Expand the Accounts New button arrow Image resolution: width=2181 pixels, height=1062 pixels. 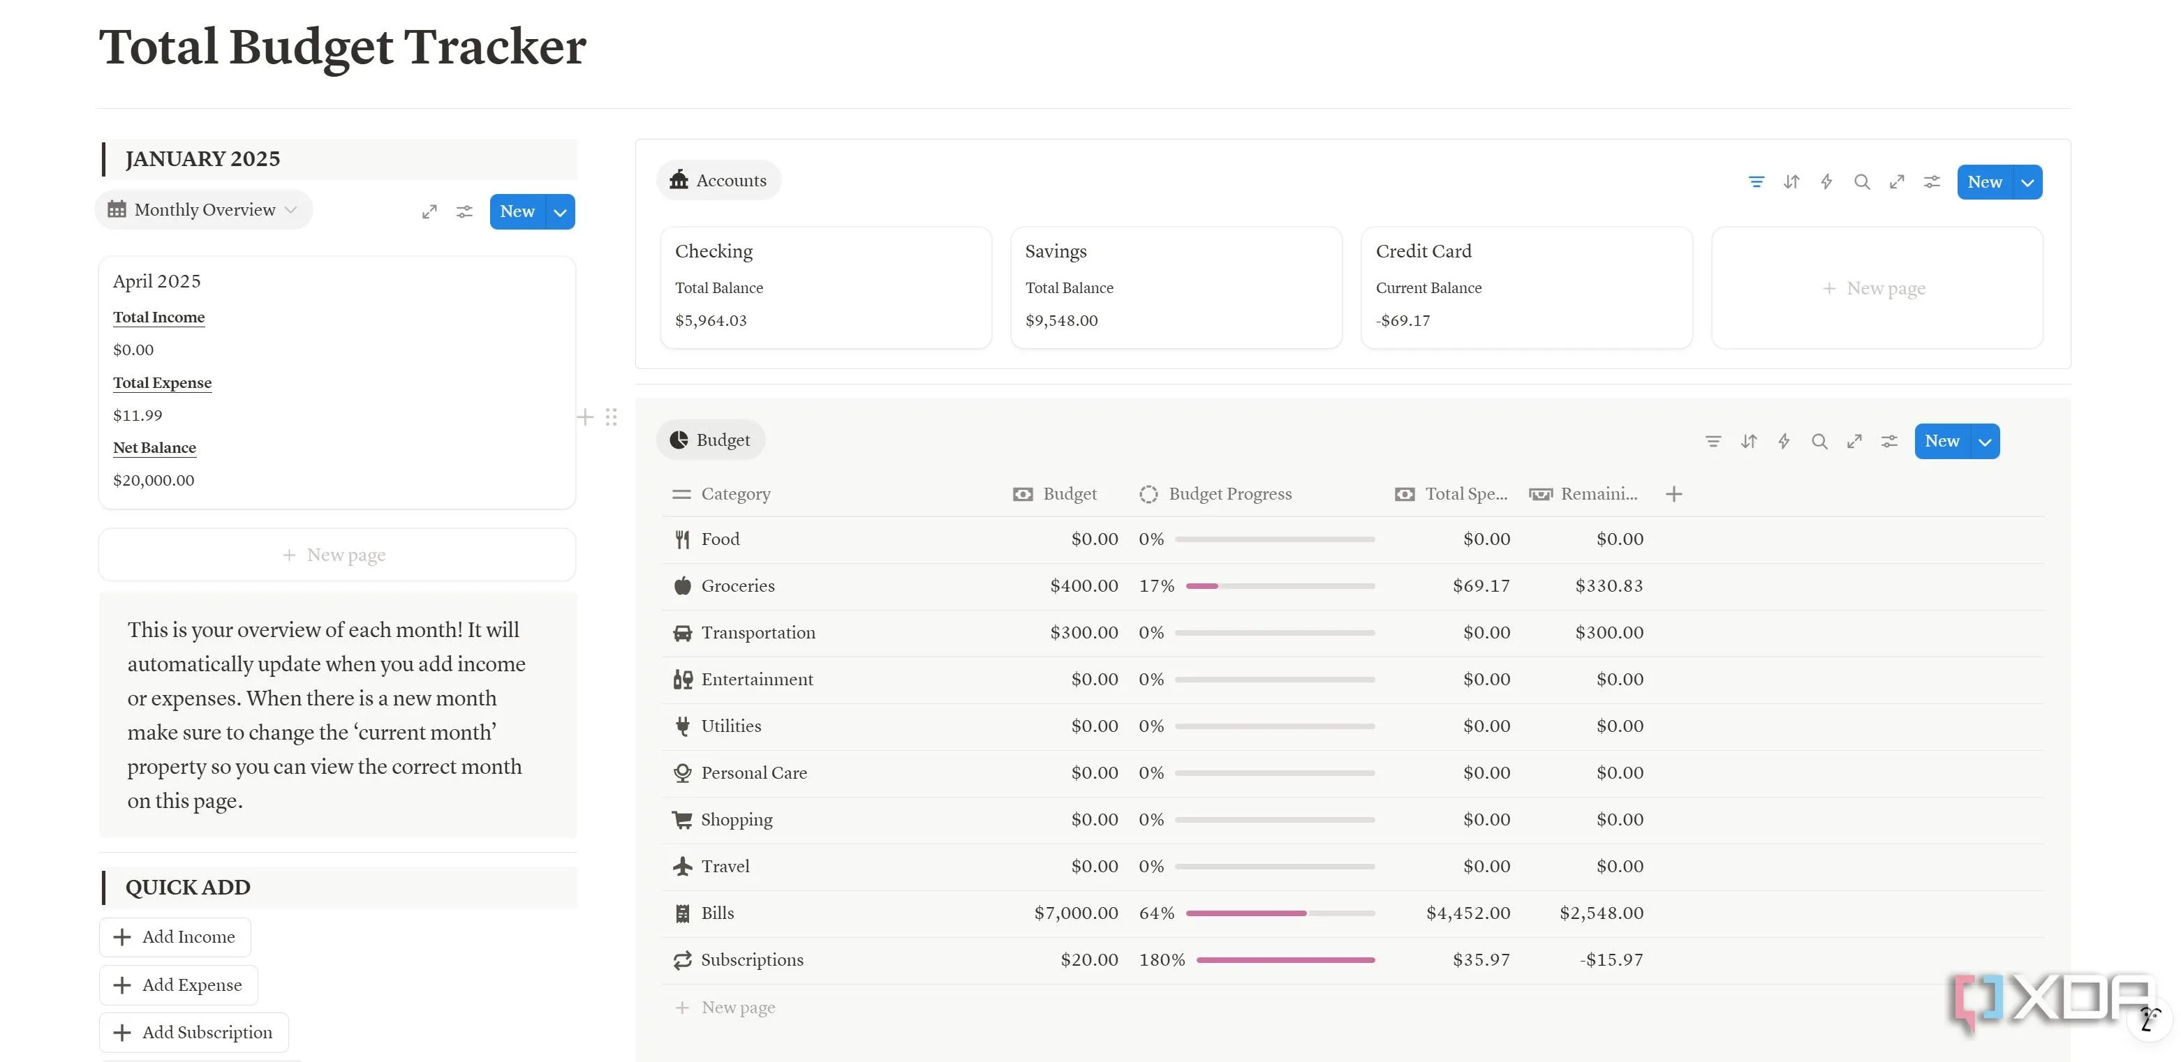pyautogui.click(x=2027, y=182)
